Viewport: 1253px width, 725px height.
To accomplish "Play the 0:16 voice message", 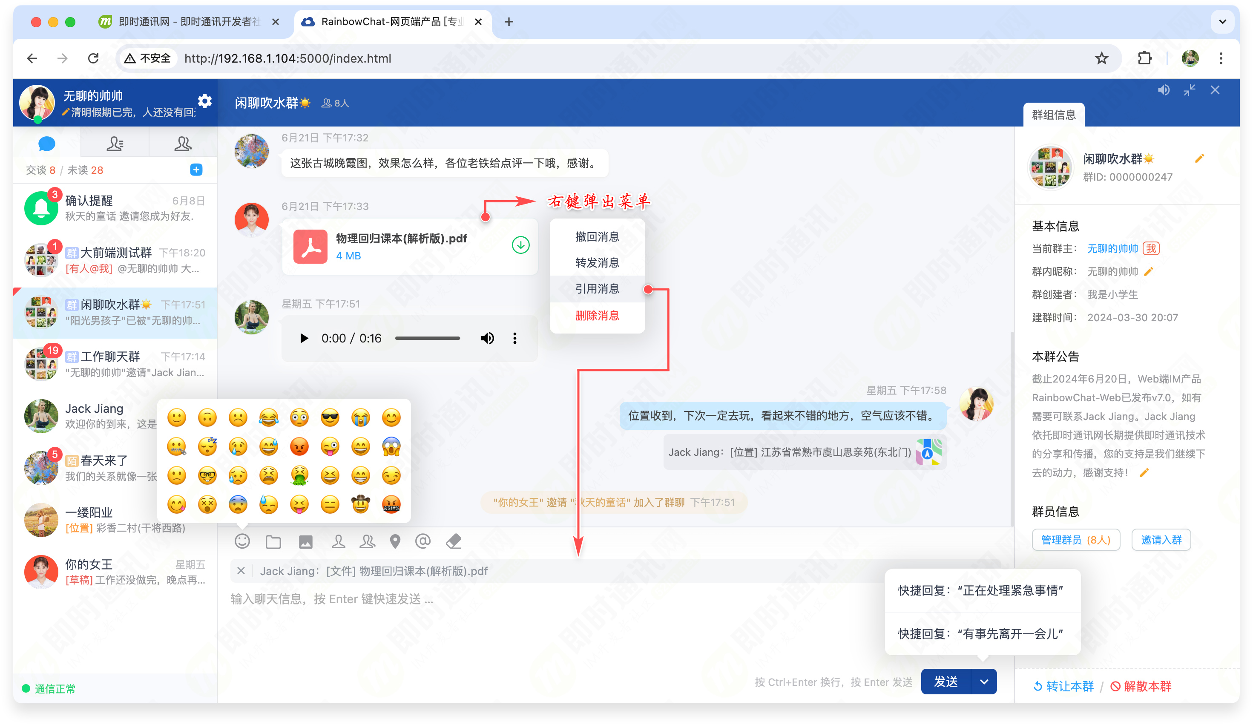I will [304, 338].
